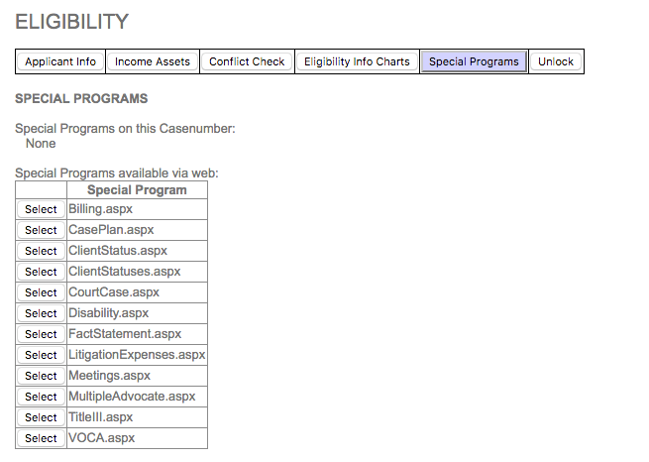Select the Meetings.aspx program
Image resolution: width=649 pixels, height=462 pixels.
click(x=41, y=376)
